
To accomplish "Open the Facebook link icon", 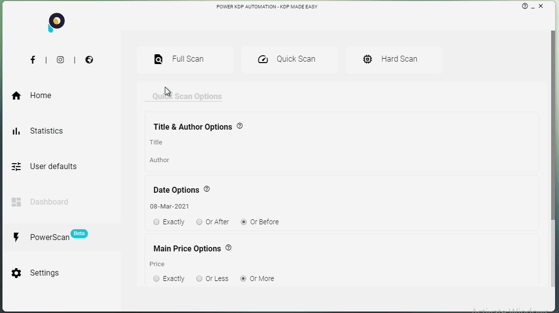I will coord(33,60).
